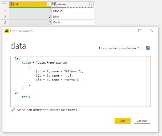Viewport: 162px width, 136px height.
Task: Click the "Alfonso" string in code
Action: tap(72, 71)
